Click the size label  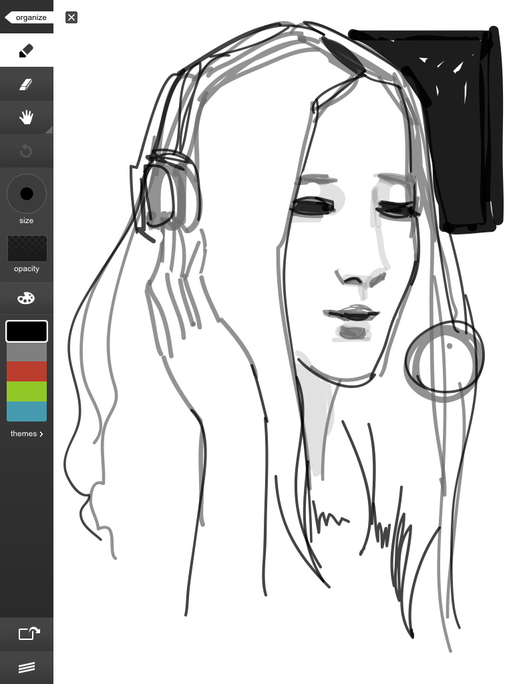coord(26,220)
